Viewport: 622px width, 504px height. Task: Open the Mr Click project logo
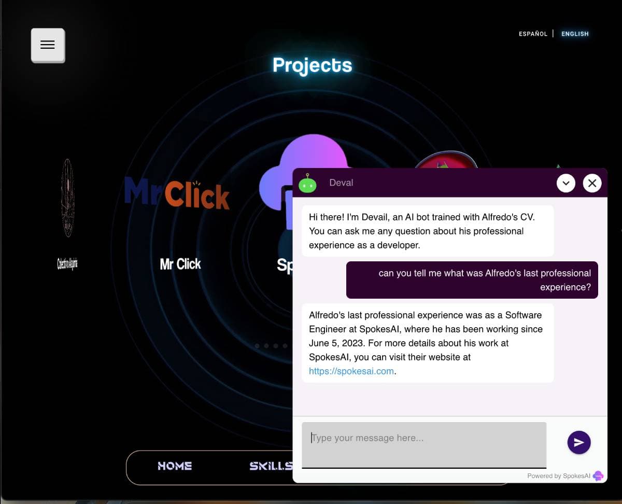[177, 193]
